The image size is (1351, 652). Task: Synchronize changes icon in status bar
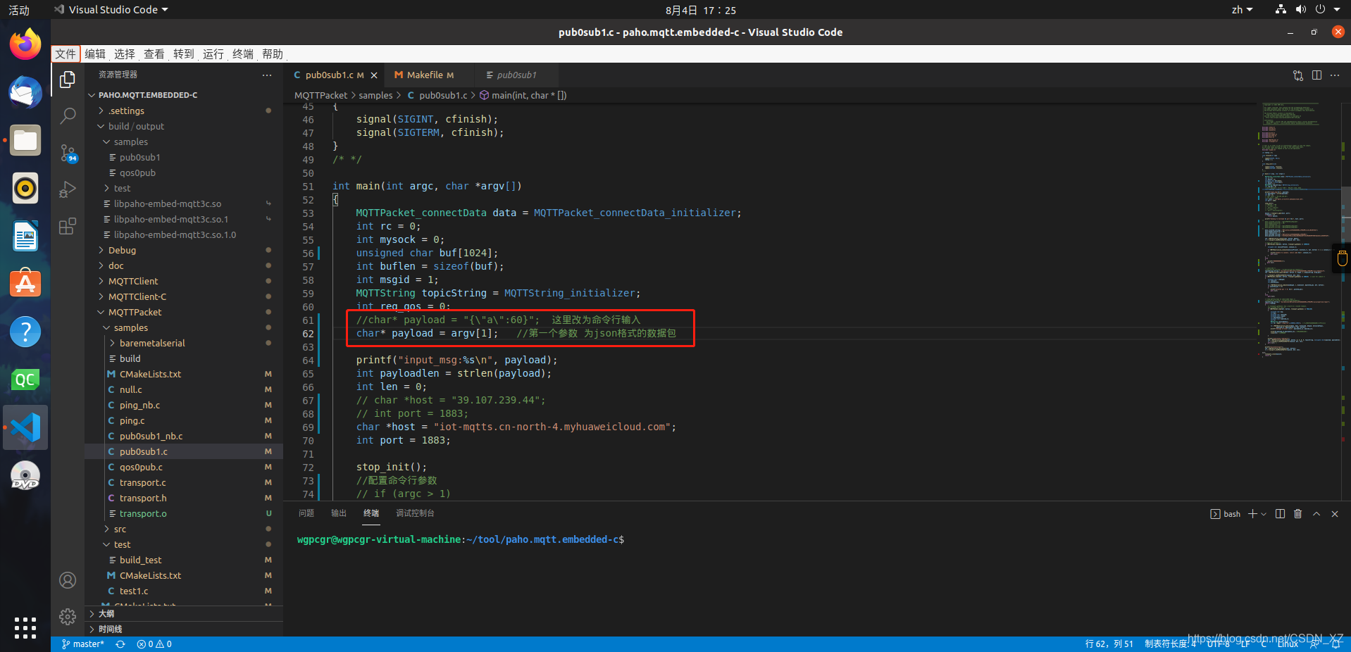pos(120,644)
